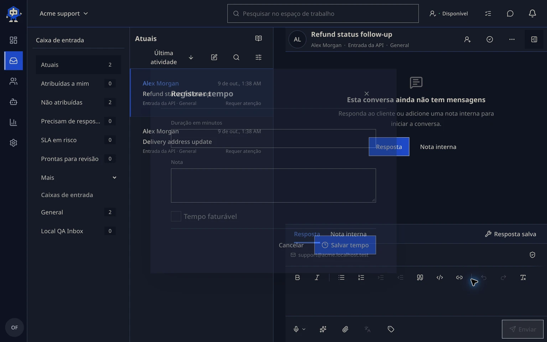Open the dashboard grid icon in sidebar
The width and height of the screenshot is (547, 342).
coord(13,40)
